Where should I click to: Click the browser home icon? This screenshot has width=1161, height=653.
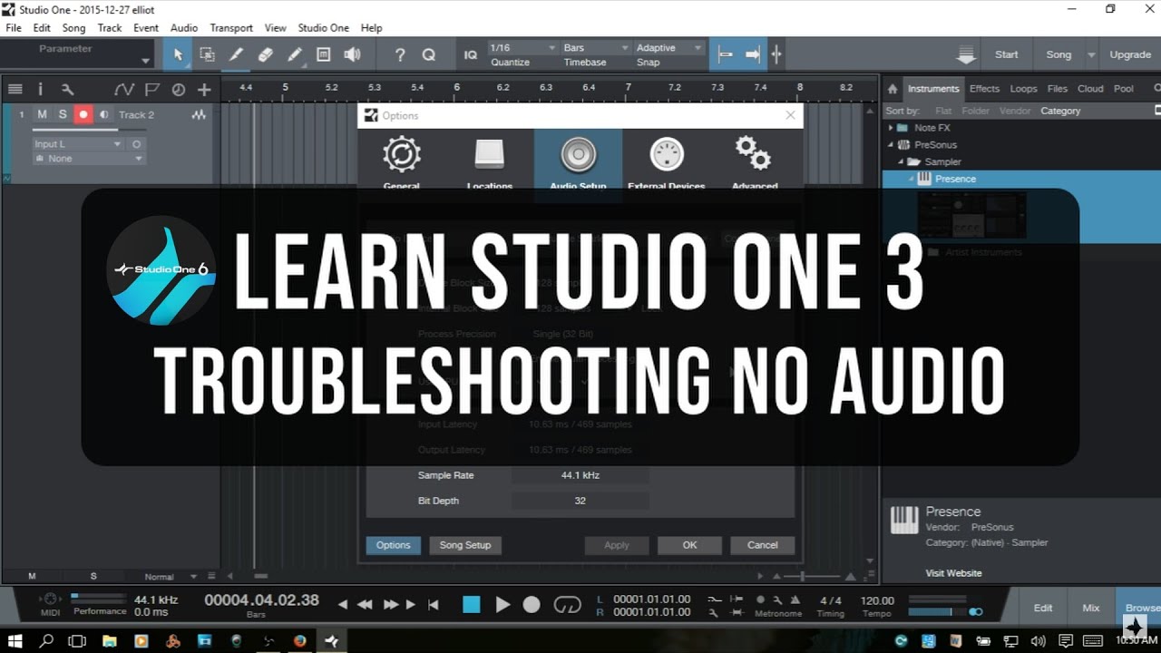coord(893,88)
